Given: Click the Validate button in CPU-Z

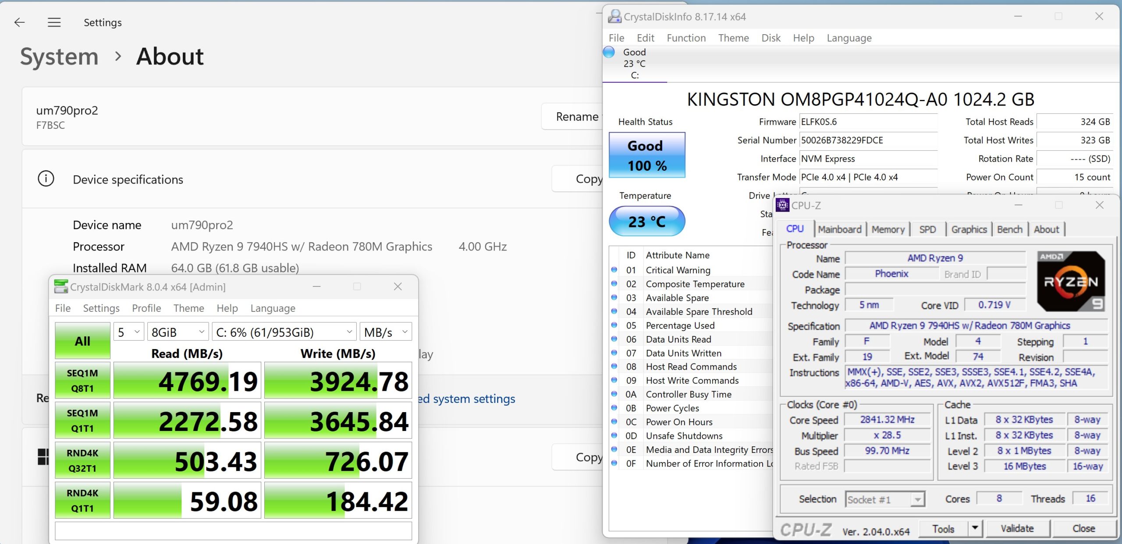Looking at the screenshot, I should pyautogui.click(x=1017, y=528).
